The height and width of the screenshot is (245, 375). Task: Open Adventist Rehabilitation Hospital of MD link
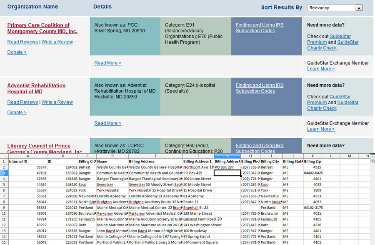click(x=36, y=88)
